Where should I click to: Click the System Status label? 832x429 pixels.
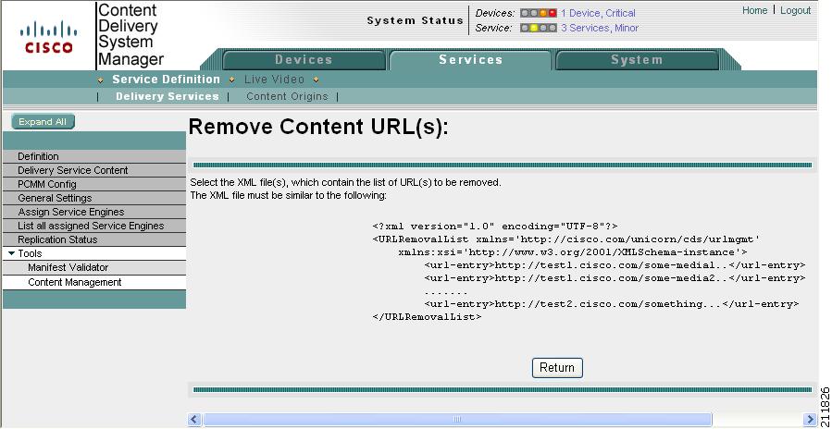pyautogui.click(x=415, y=20)
